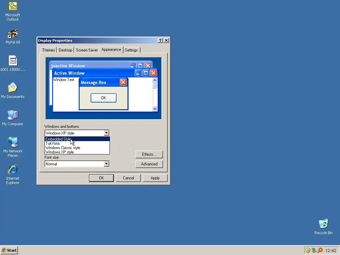
Task: Select the 6001.18000 file icon on desktop
Action: (13, 63)
